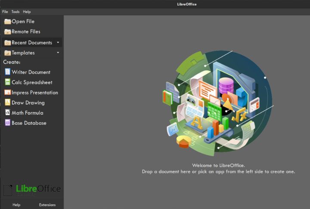Click the Math Formula icon
Viewport: 310px width, 209px height.
[x=7, y=112]
